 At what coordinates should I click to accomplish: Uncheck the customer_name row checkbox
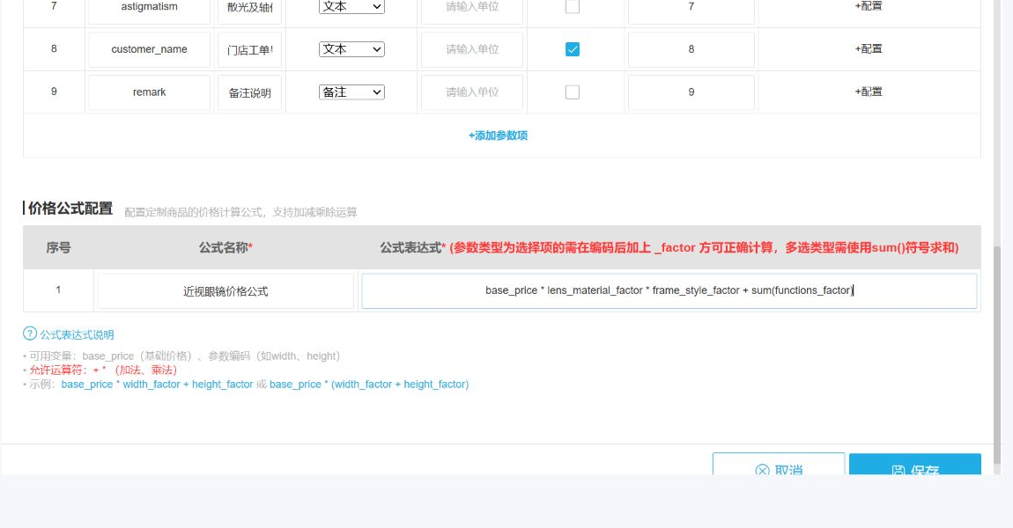point(573,49)
